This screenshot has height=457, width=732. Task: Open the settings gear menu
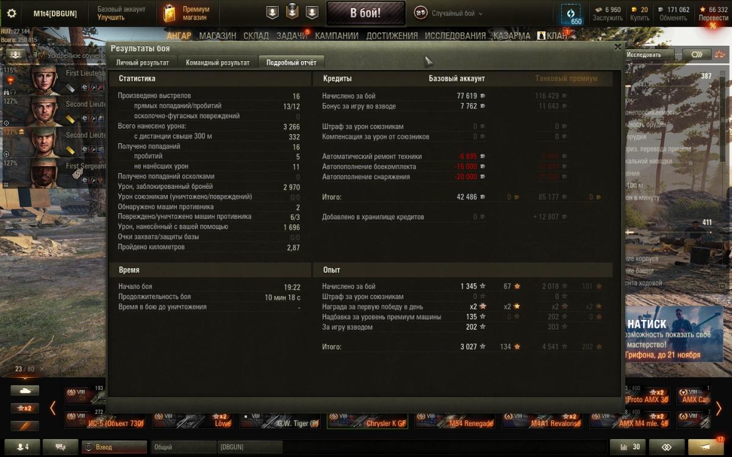click(x=12, y=13)
